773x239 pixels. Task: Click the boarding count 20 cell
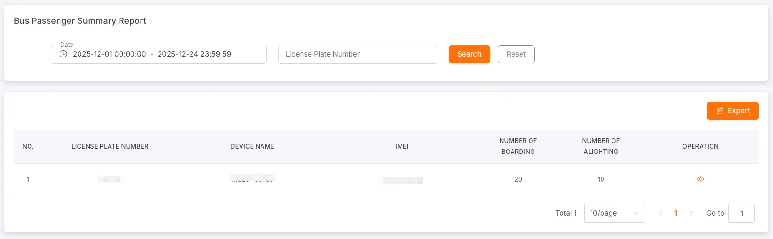(x=518, y=179)
